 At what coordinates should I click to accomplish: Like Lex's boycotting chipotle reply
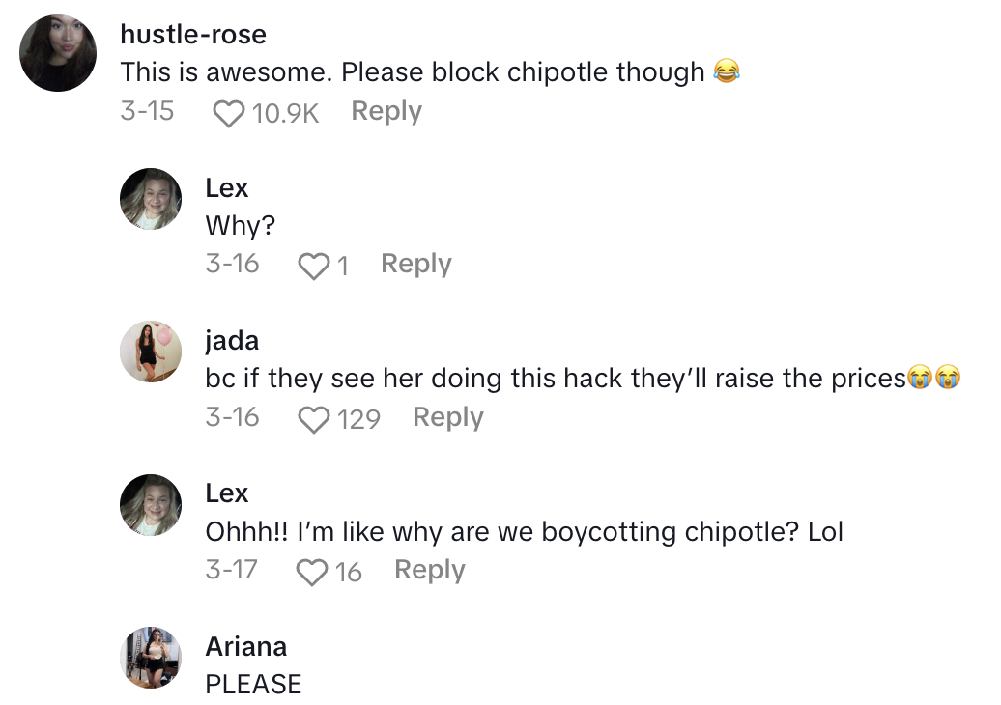click(312, 572)
